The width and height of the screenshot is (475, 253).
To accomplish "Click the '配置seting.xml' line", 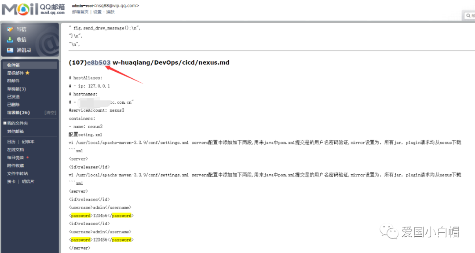I will click(85, 135).
